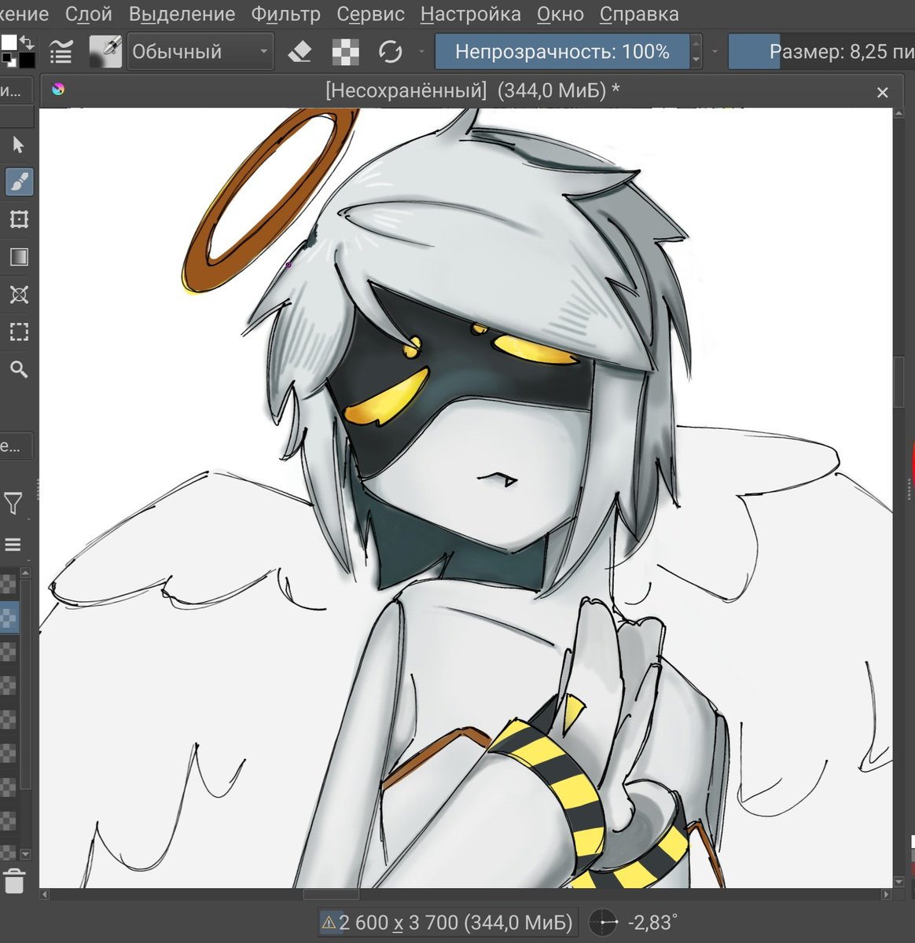Viewport: 915px width, 943px height.
Task: Expand dropdown arrow beside reload preset icon
Action: (421, 52)
